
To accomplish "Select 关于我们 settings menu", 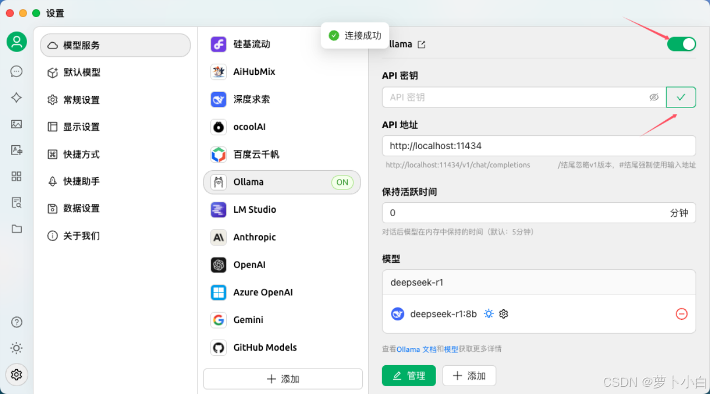I will (x=115, y=236).
